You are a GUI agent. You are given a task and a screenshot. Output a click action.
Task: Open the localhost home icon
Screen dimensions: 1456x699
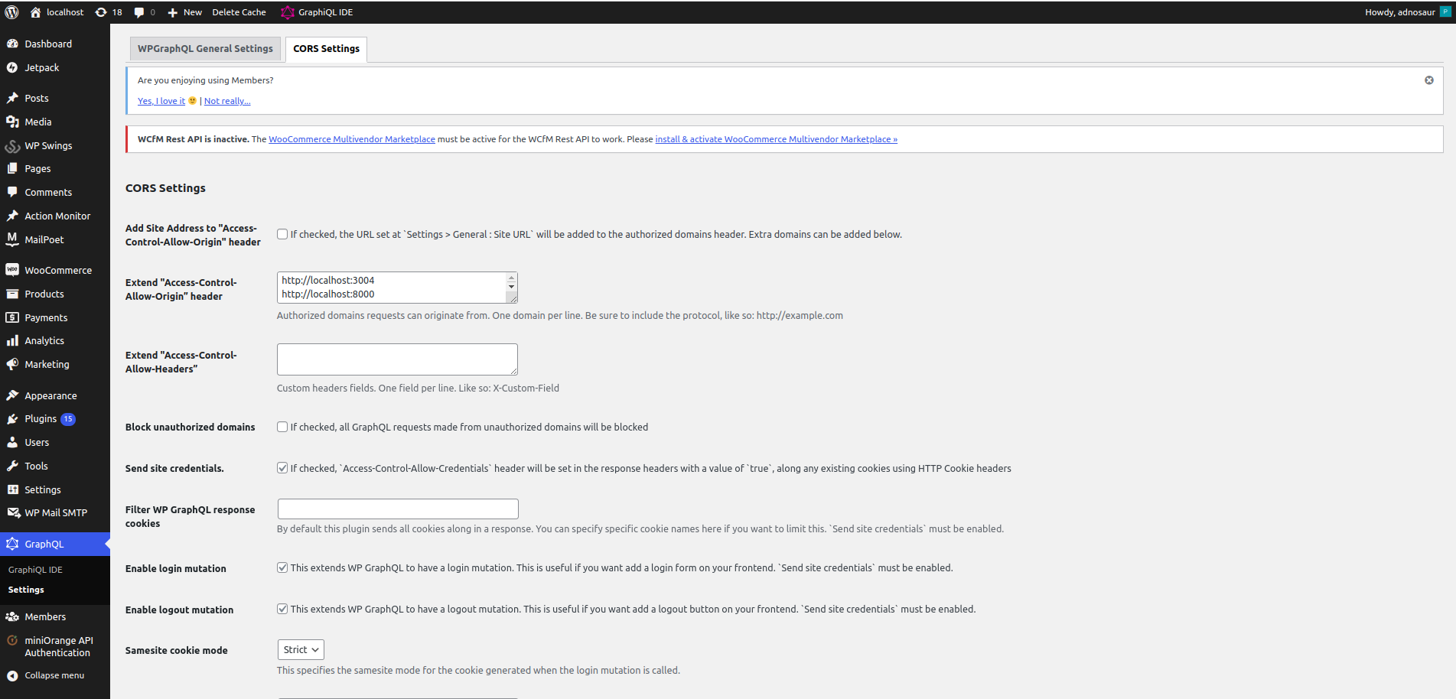35,12
